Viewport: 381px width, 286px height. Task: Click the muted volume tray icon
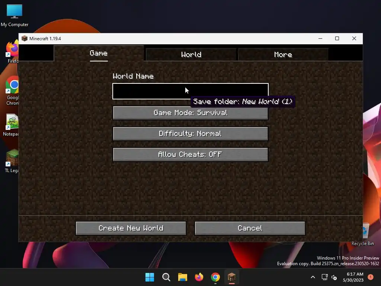334,277
